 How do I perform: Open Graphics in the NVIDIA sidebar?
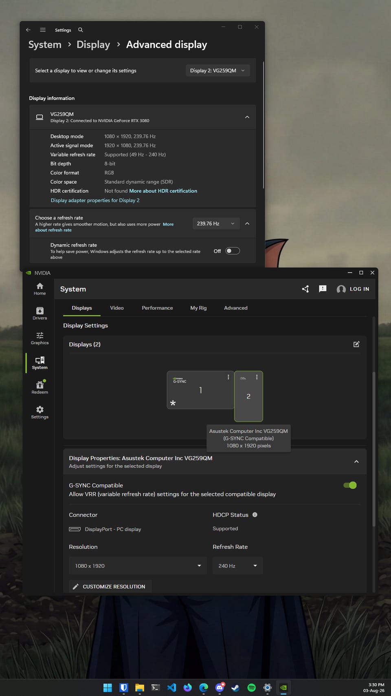pos(40,338)
